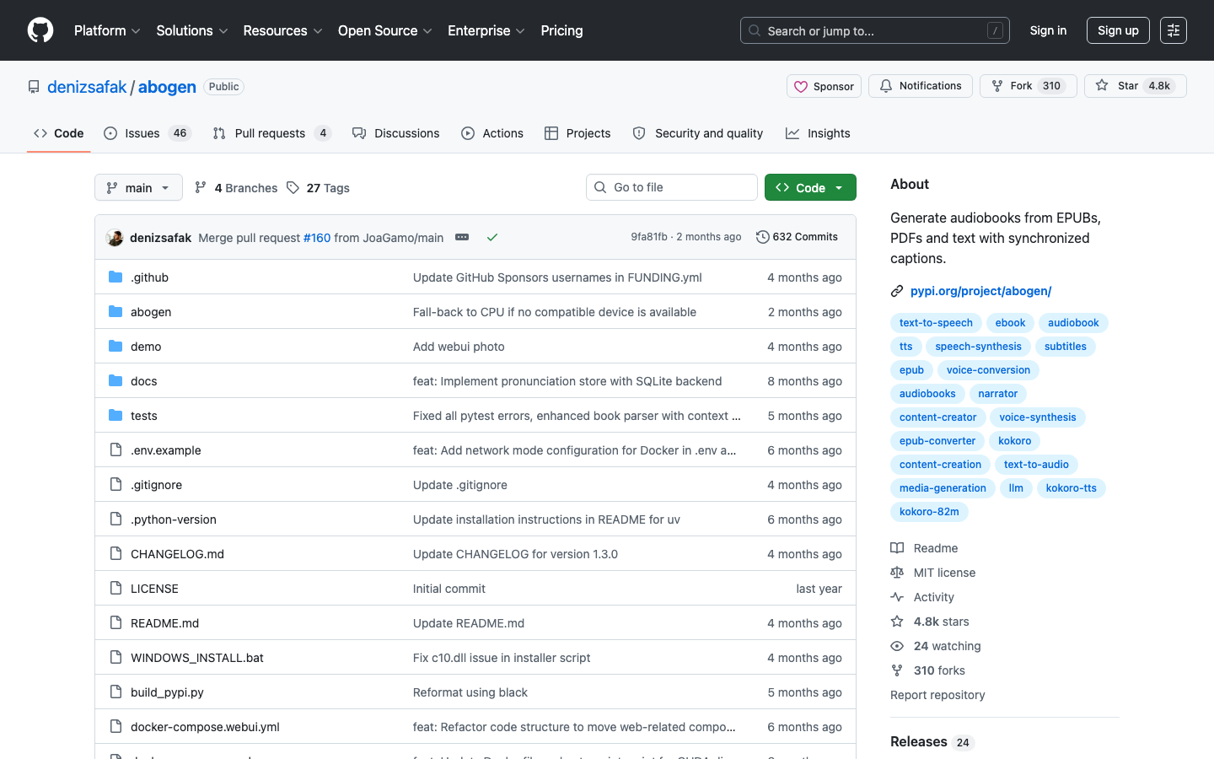This screenshot has width=1214, height=759.
Task: Open the Enterprise dropdown
Action: pyautogui.click(x=486, y=30)
